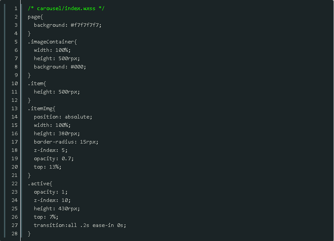Viewport: 334px width, 241px height.
Task: Click the top: 13% declaration
Action: (48, 167)
